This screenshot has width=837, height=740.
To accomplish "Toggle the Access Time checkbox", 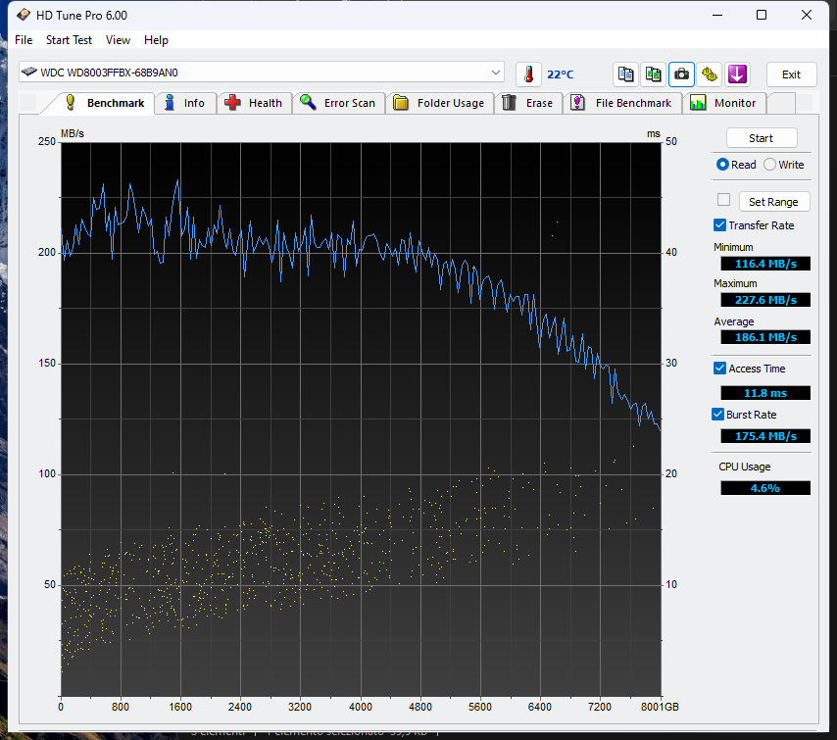I will point(719,369).
